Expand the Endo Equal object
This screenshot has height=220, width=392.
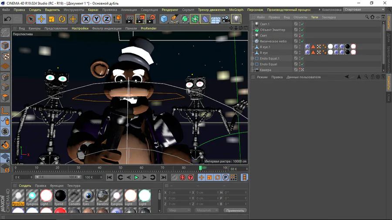pyautogui.click(x=252, y=64)
